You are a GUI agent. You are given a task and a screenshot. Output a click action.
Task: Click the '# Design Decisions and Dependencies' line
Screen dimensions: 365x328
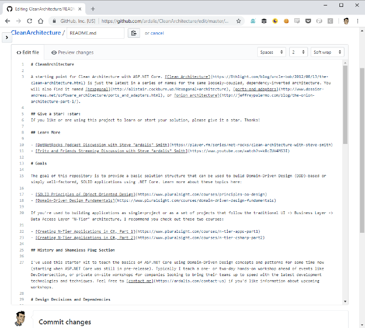click(x=71, y=299)
